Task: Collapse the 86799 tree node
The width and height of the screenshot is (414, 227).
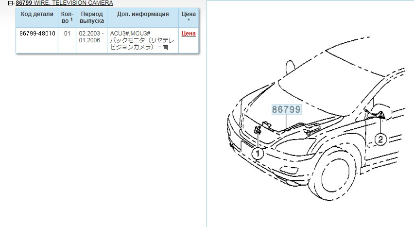Action: (10, 3)
